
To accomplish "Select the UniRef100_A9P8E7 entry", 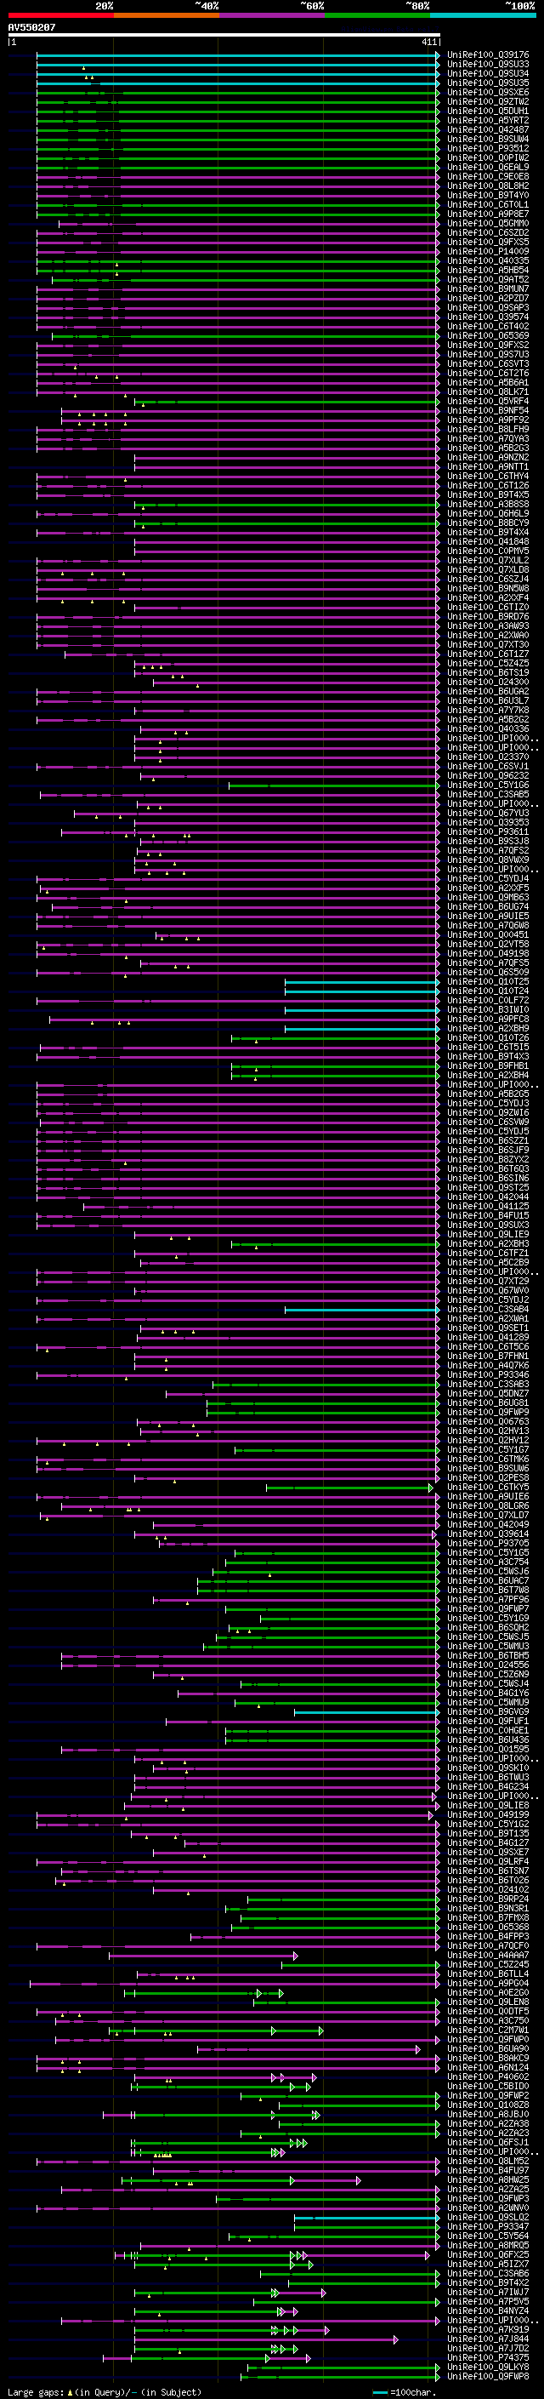I will [488, 214].
